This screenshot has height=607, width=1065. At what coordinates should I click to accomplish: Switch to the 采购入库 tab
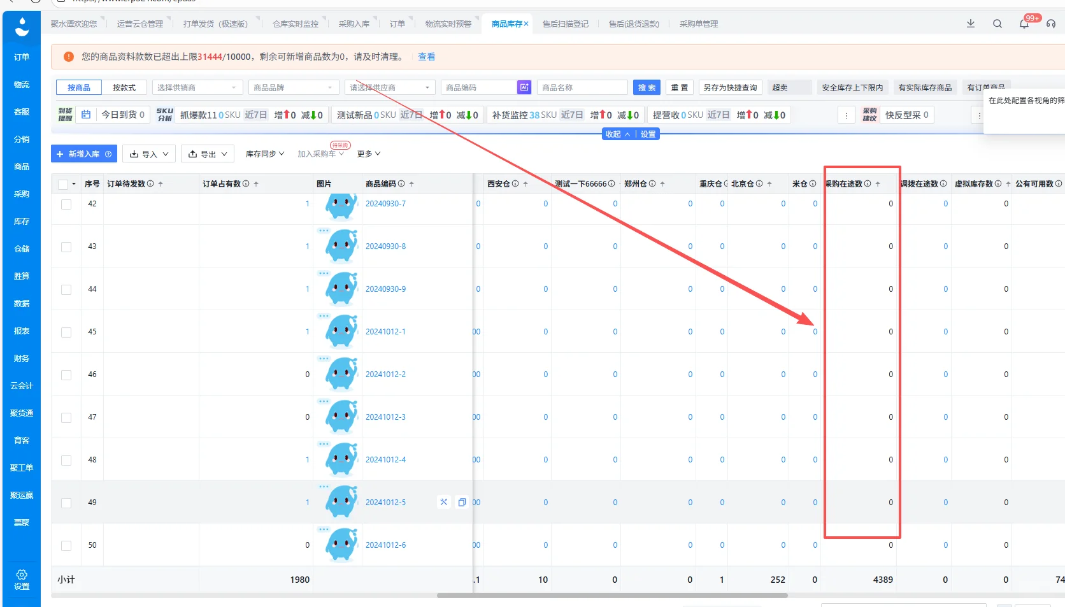pos(354,24)
